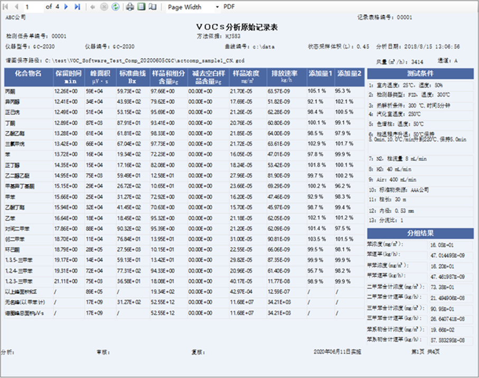
Task: Select the 测试条件 panel header
Action: pyautogui.click(x=421, y=73)
